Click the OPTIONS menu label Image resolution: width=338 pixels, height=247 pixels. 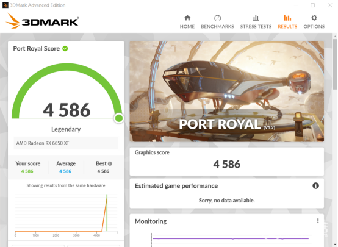[314, 26]
